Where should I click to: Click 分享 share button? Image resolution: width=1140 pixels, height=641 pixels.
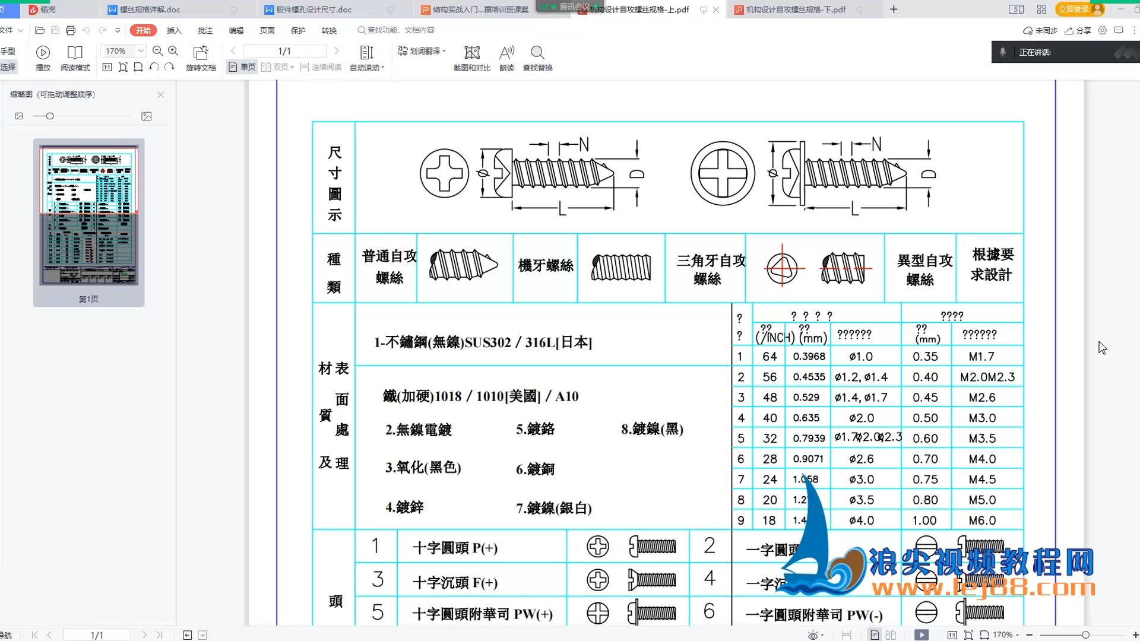(1078, 30)
